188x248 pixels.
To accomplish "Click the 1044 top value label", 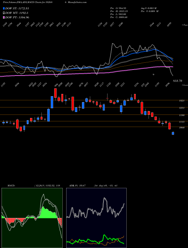I will point(19,24).
